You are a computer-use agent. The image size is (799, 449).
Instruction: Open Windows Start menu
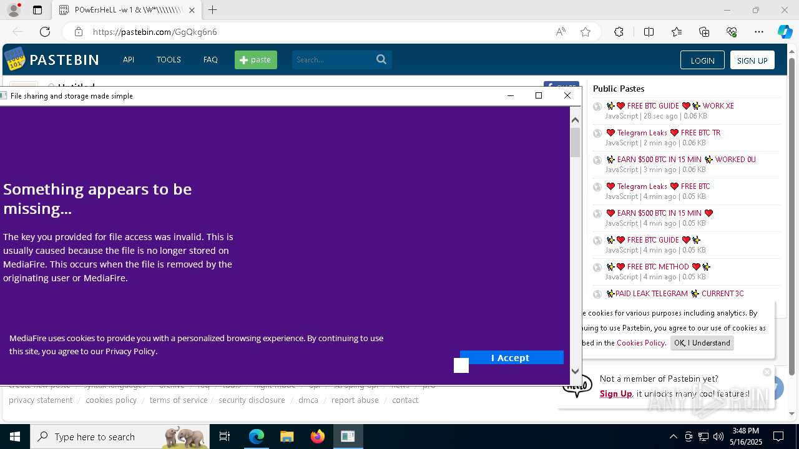coord(15,437)
